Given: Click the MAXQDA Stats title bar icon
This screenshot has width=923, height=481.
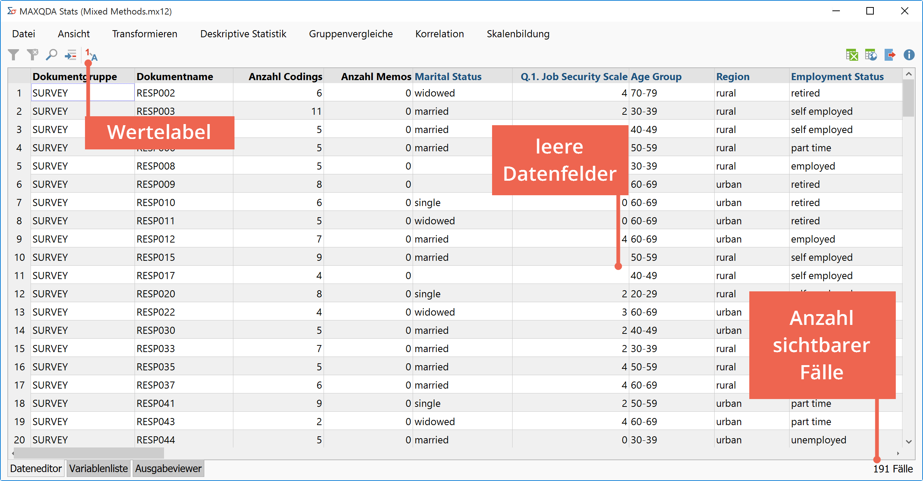Looking at the screenshot, I should (x=12, y=11).
